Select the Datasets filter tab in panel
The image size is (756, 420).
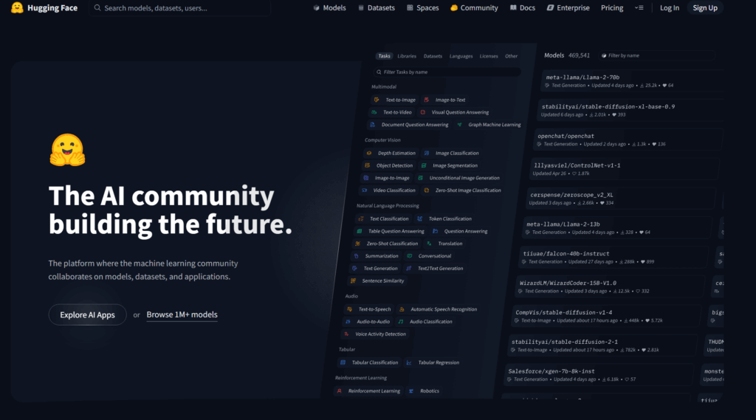coord(433,56)
